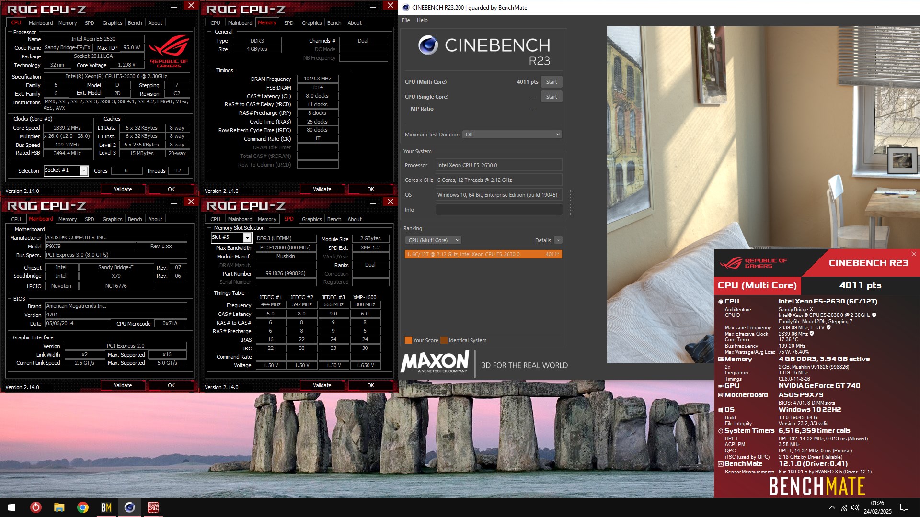Viewport: 920px width, 517px height.
Task: Click the Memory section icon in BenchMate overlay
Action: [721, 359]
